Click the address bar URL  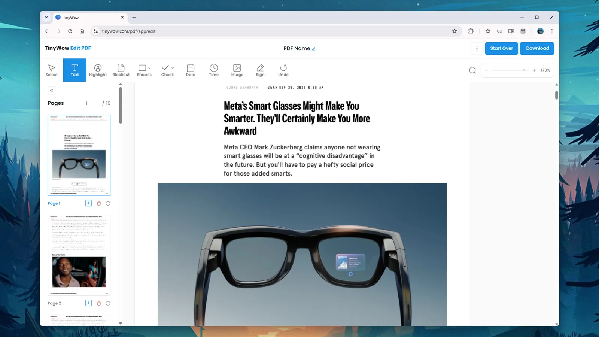(x=129, y=31)
